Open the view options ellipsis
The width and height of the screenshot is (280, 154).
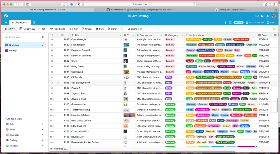tap(39, 29)
